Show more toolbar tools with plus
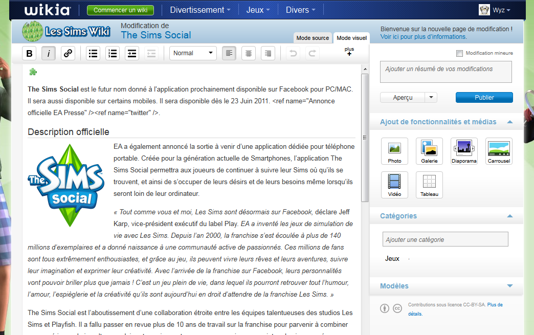The image size is (534, 335). click(349, 52)
